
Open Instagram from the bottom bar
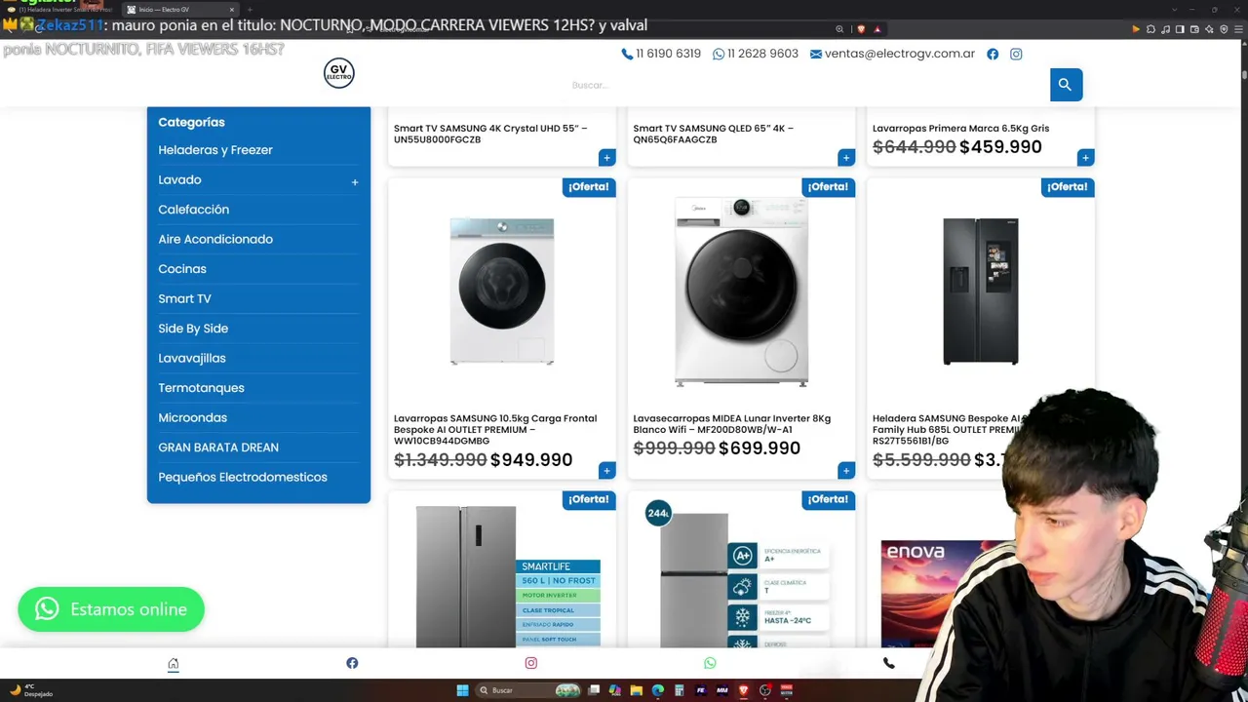coord(531,663)
